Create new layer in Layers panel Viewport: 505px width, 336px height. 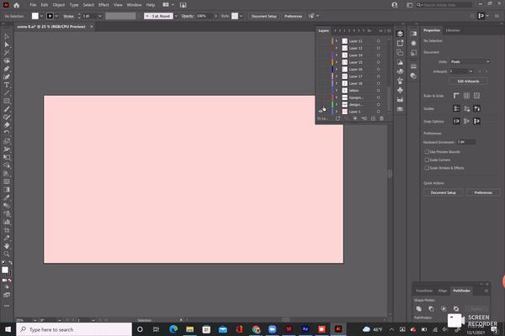pyautogui.click(x=373, y=118)
